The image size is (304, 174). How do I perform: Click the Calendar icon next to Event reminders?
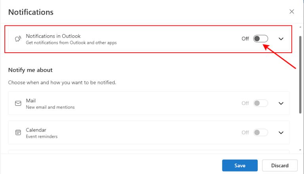(18, 133)
